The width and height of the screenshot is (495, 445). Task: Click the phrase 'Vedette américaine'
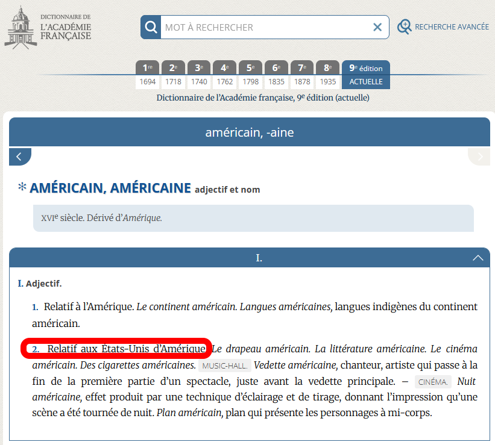pyautogui.click(x=296, y=365)
